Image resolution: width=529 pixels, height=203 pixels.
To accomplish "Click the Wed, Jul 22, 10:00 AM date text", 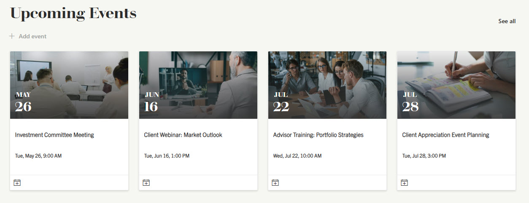I will pos(297,156).
